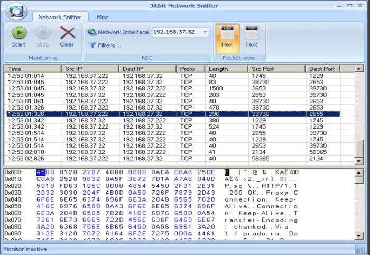The width and height of the screenshot is (370, 255).
Task: Click the window resize grip in status bar
Action: [x=360, y=250]
